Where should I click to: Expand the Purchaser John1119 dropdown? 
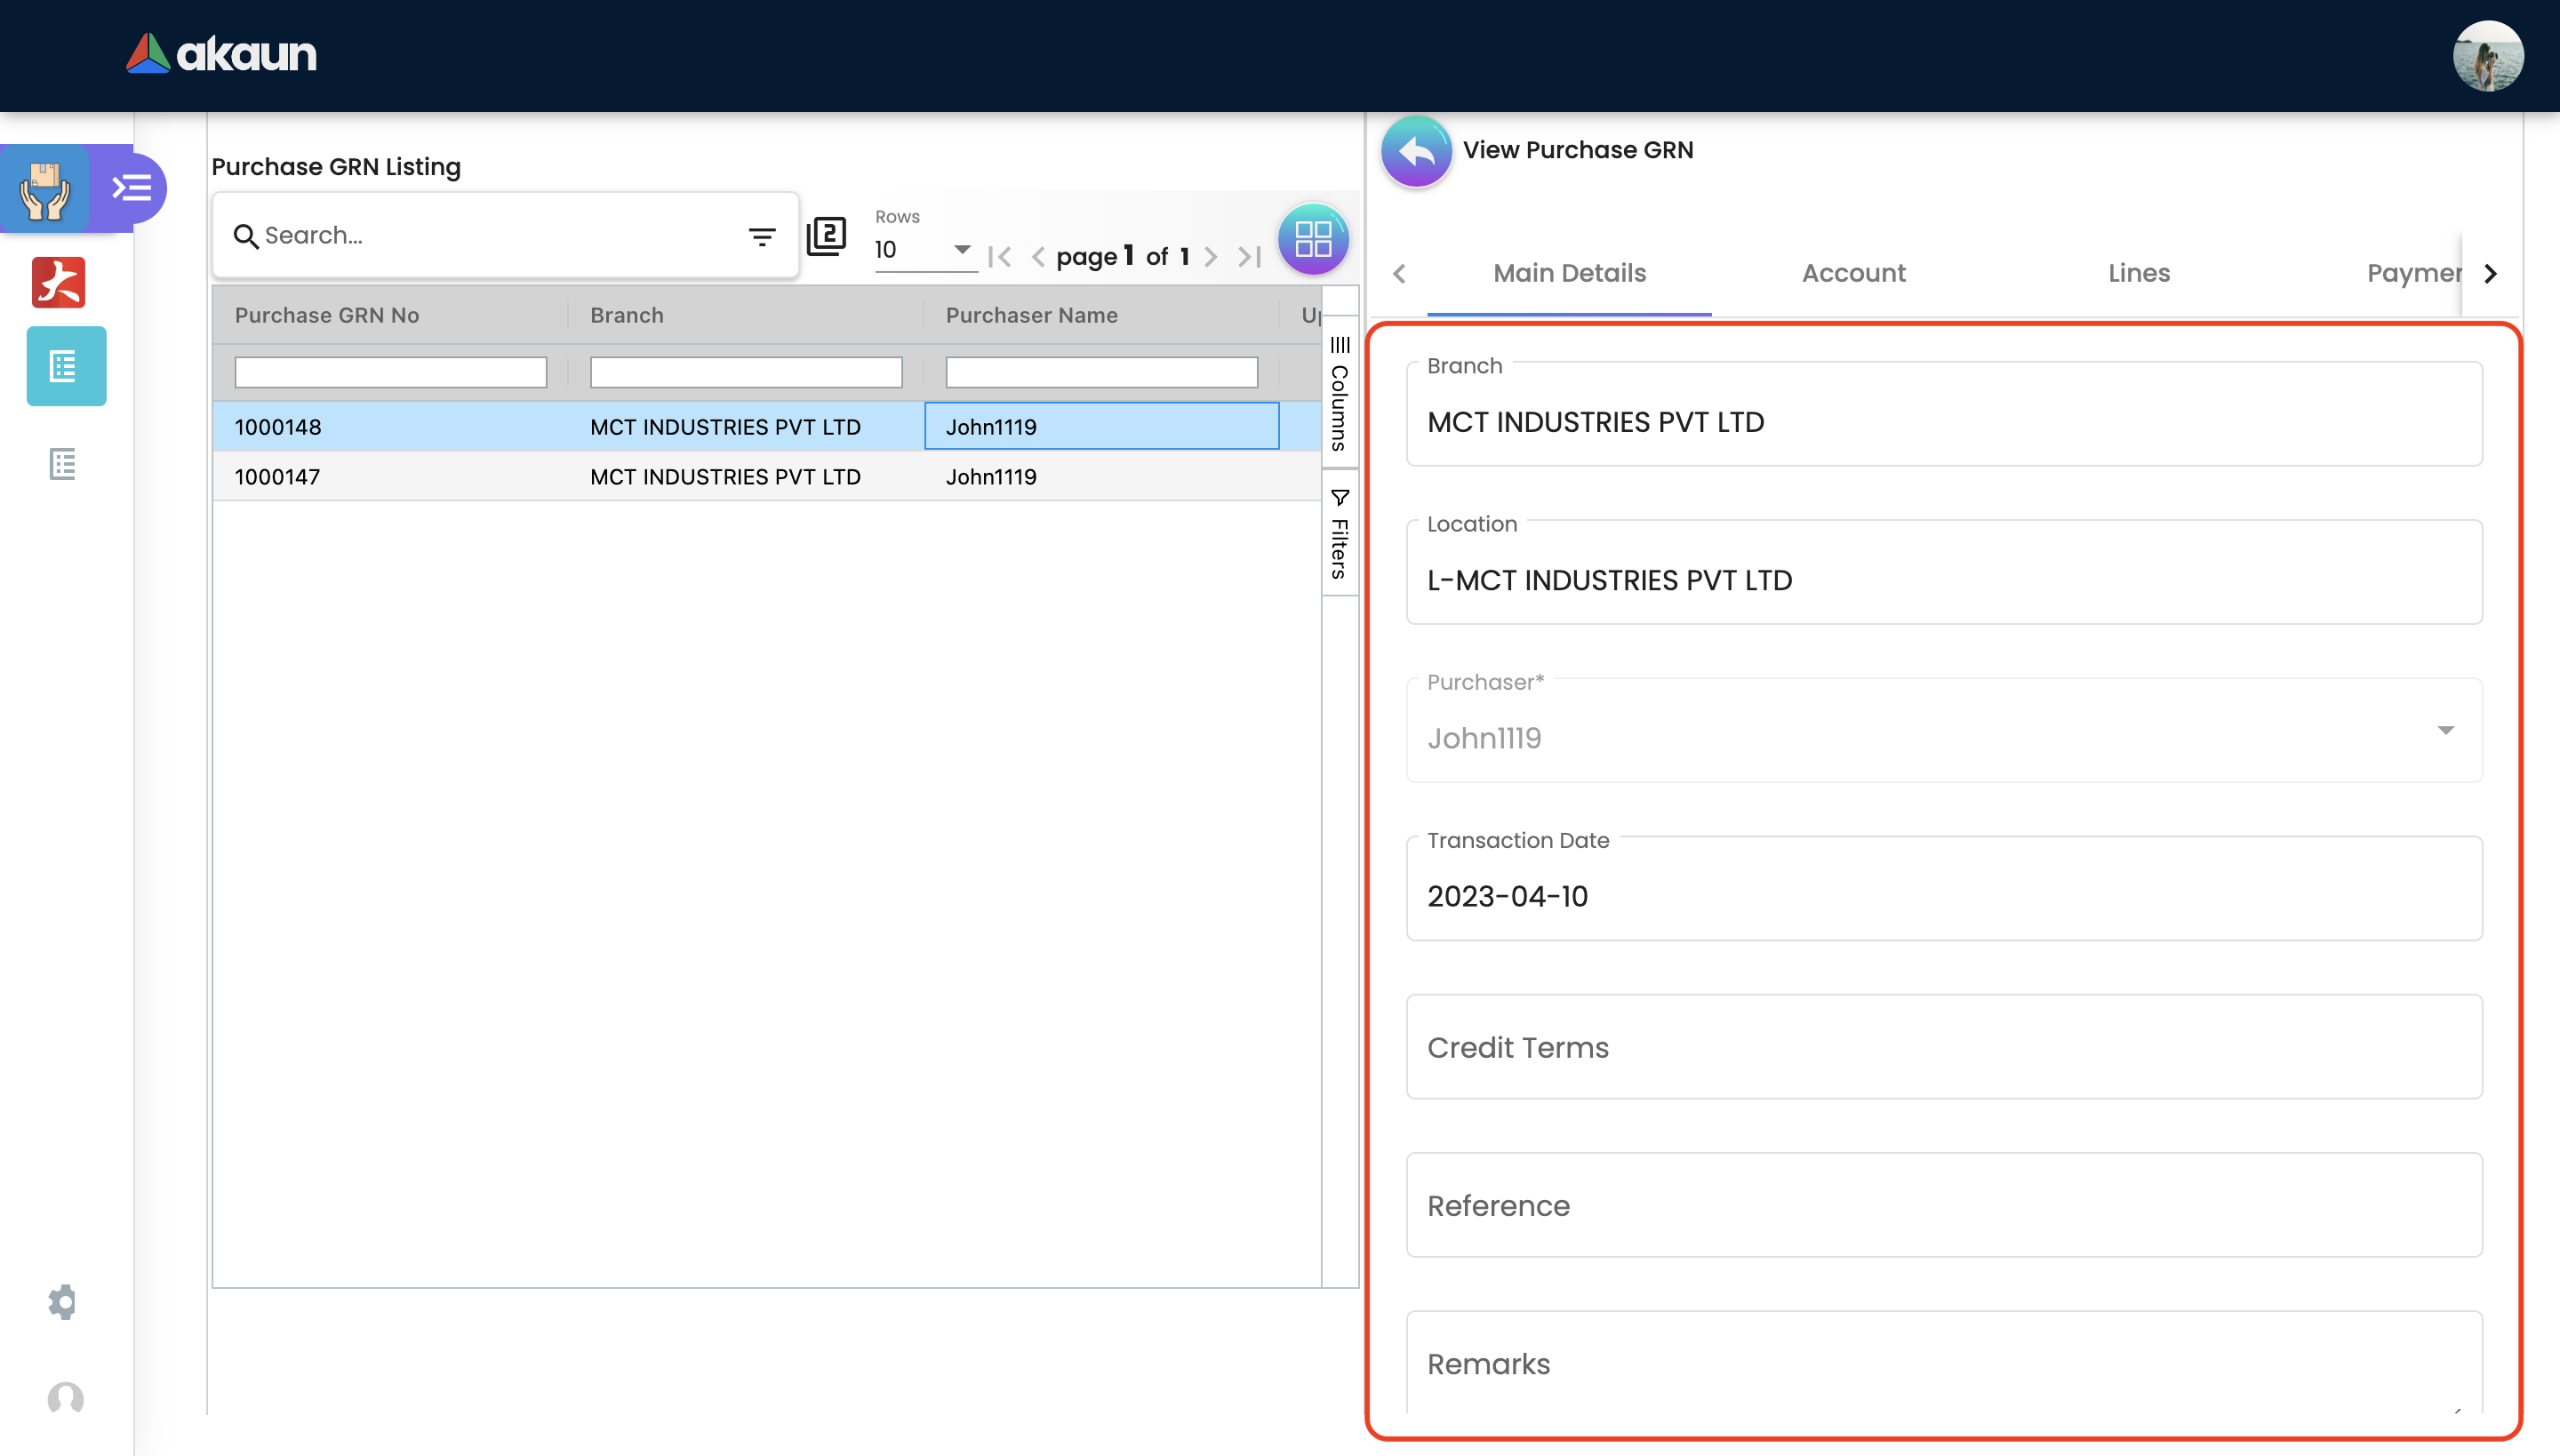(2445, 731)
